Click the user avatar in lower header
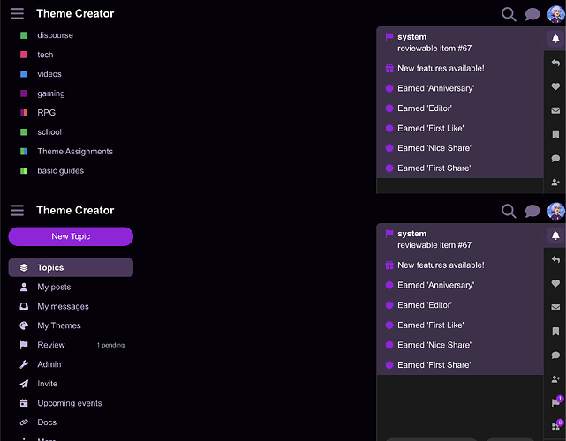This screenshot has width=566, height=441. click(556, 211)
